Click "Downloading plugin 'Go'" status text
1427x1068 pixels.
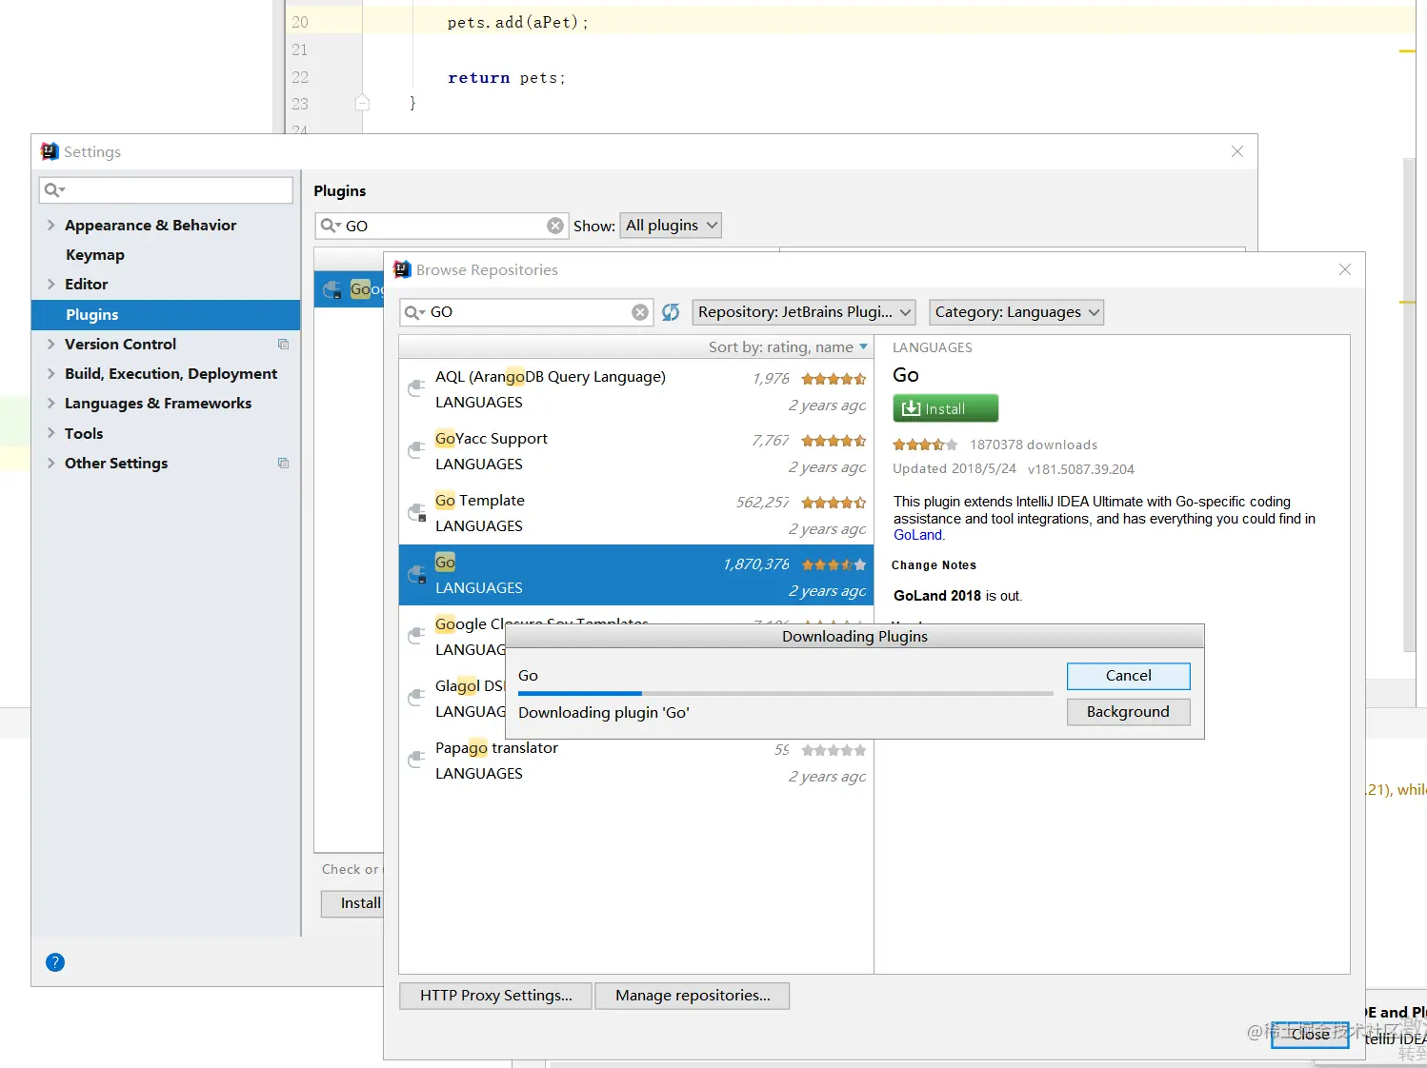coord(604,713)
